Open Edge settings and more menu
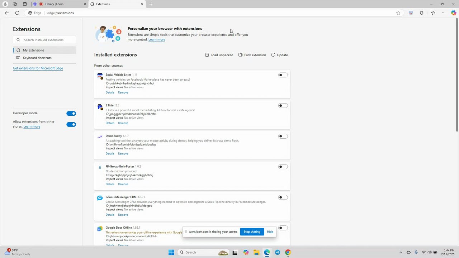459x258 pixels. click(x=444, y=13)
